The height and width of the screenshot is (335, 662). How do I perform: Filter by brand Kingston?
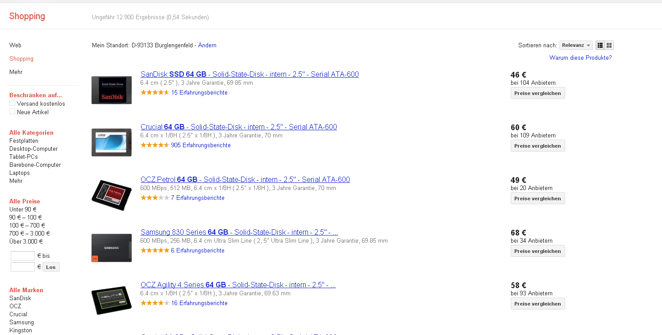[21, 330]
